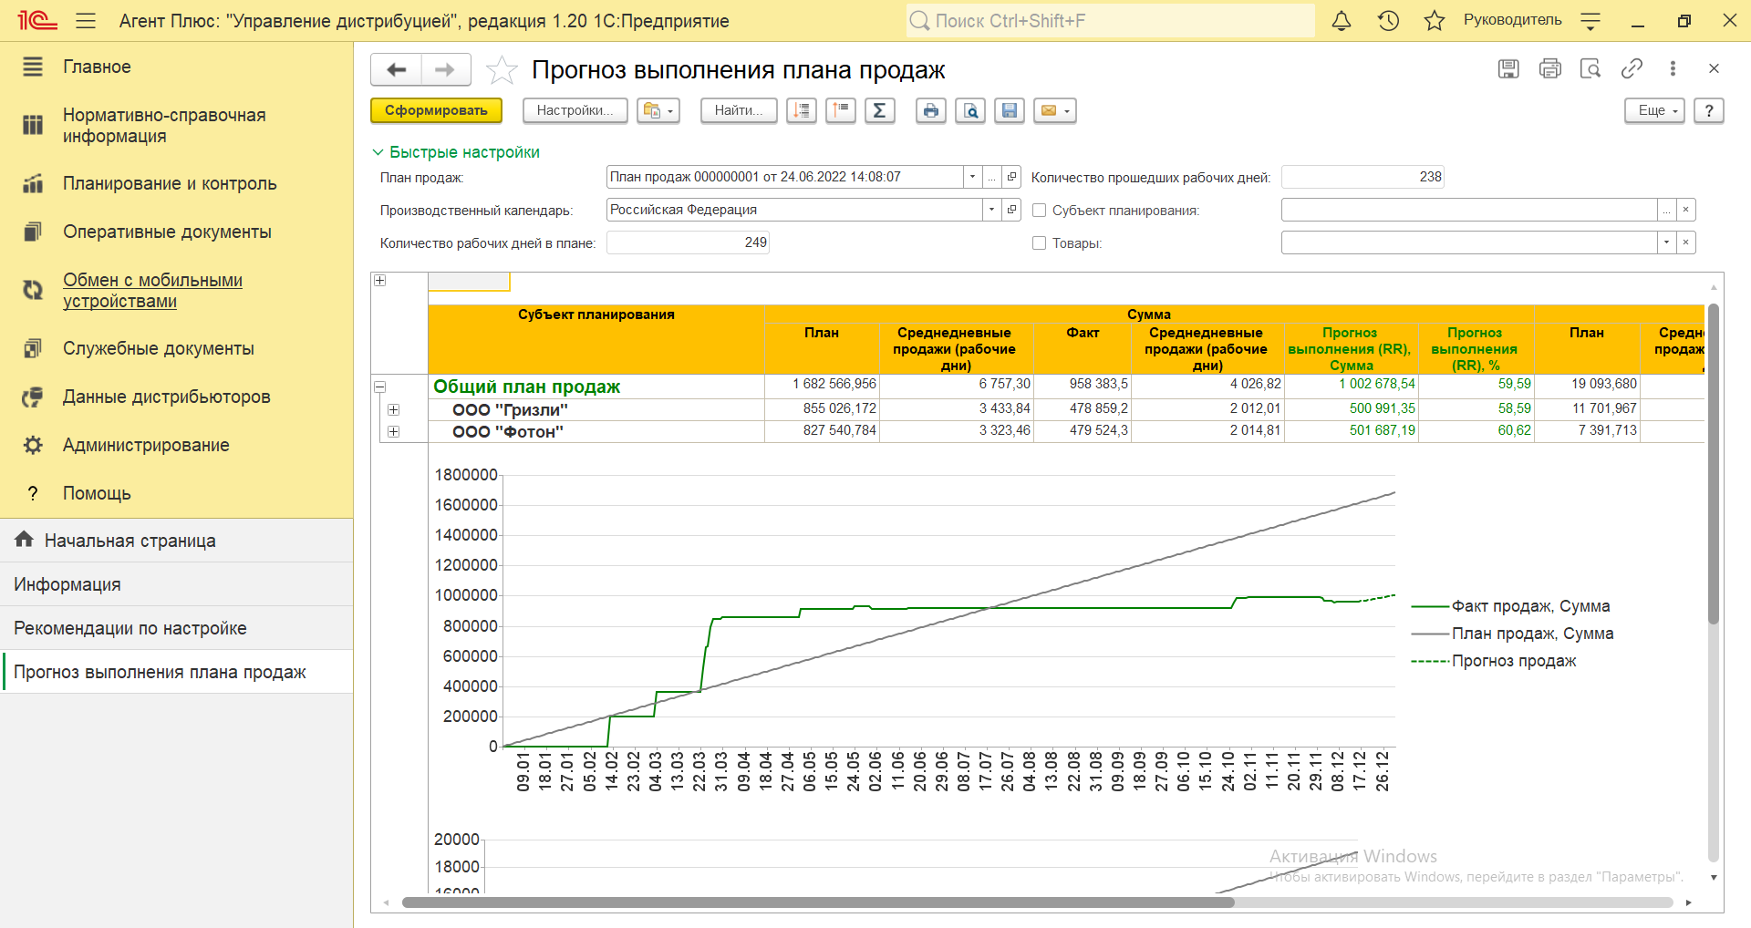Expand the ООО "Фотон" row
The height and width of the screenshot is (928, 1751).
tap(394, 431)
